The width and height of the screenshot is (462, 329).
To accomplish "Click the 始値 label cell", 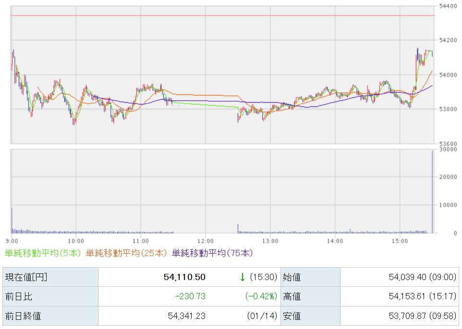I will [292, 277].
